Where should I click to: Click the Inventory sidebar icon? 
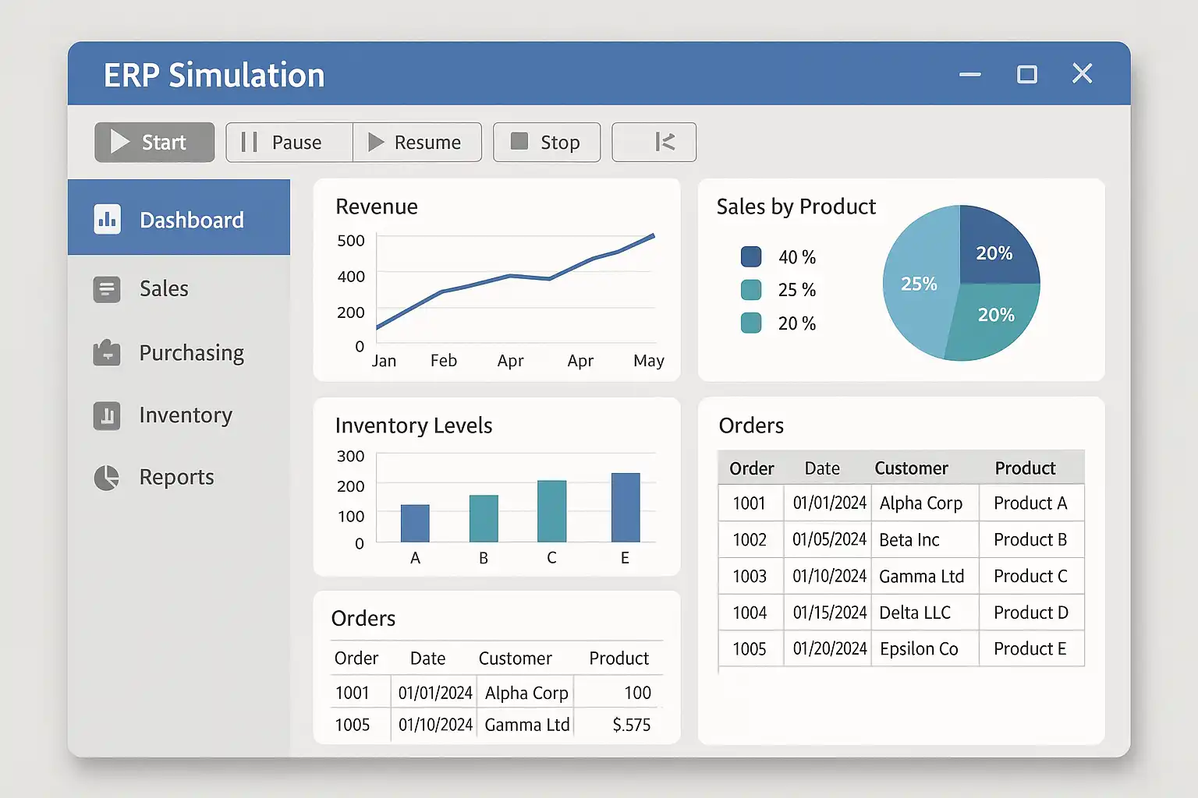107,415
